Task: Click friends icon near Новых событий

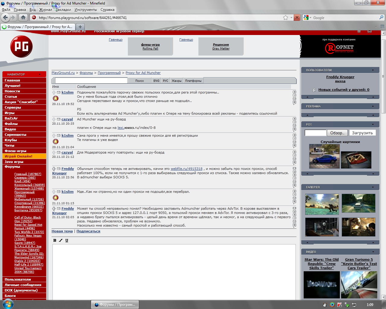Action: click(314, 90)
